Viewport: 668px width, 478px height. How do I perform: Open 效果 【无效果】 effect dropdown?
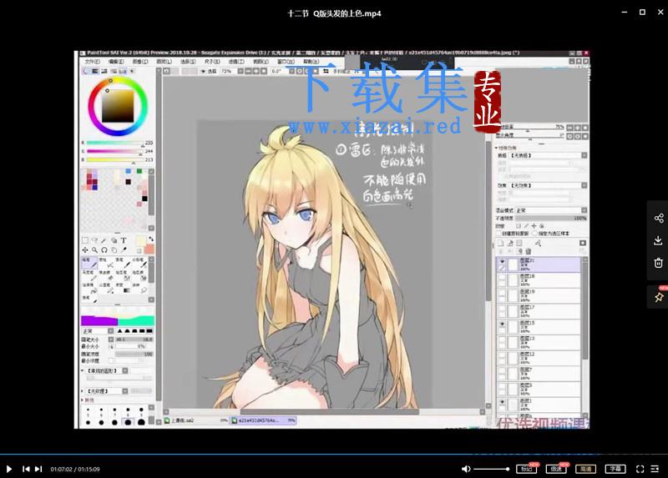click(548, 185)
